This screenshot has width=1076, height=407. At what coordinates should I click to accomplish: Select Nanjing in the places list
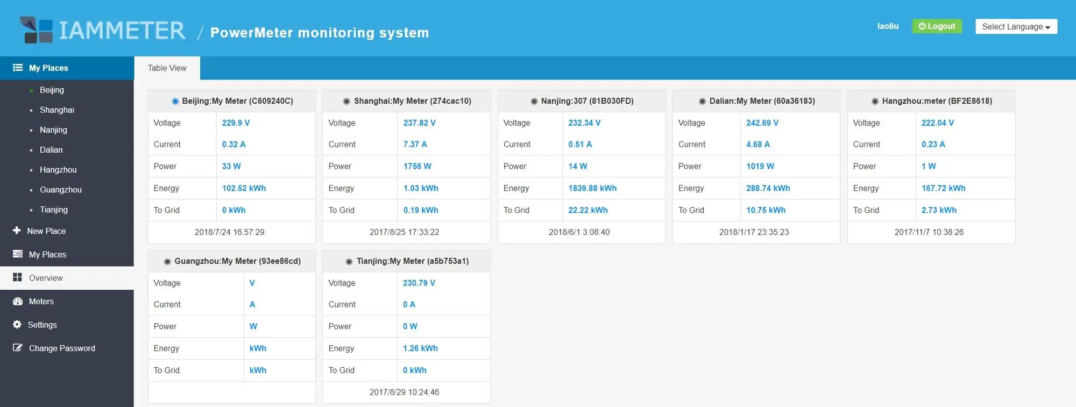(53, 130)
